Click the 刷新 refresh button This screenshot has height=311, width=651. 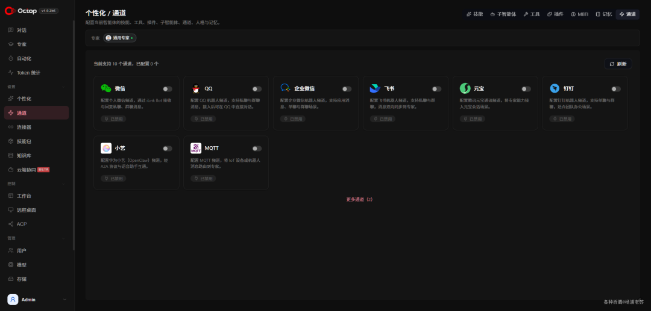pos(618,64)
